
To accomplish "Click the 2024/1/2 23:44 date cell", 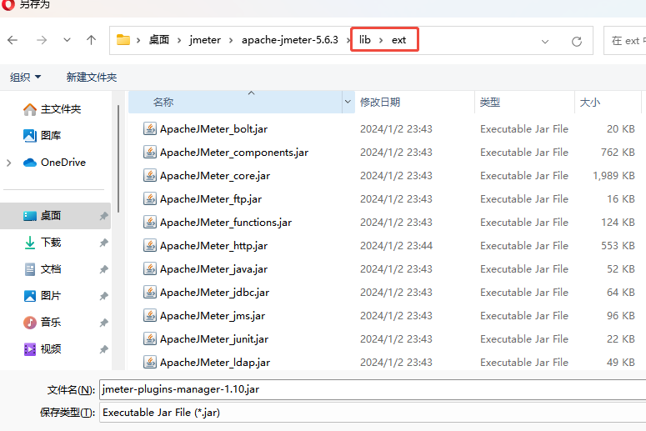I will tap(396, 246).
